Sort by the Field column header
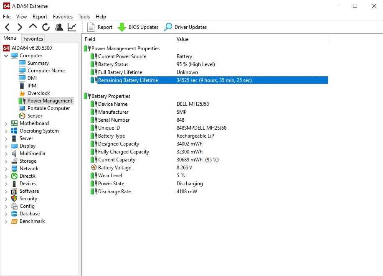The image size is (383, 276). tap(128, 39)
